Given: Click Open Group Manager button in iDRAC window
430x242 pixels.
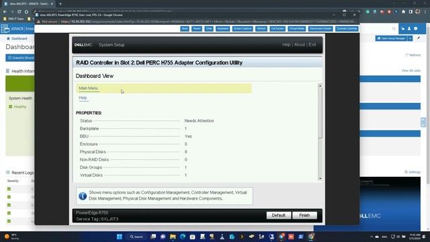Looking at the screenshot, I should point(391,38).
